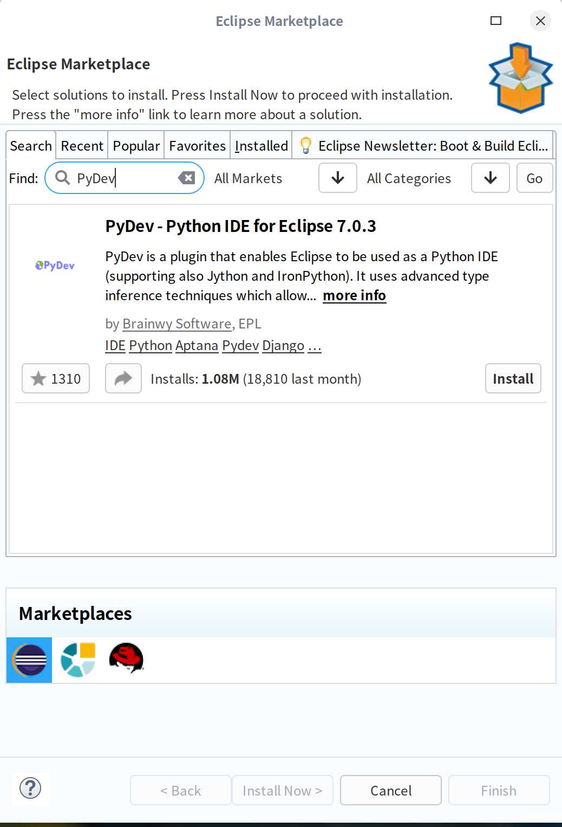Click the magnifier icon in Find field
Screen dimensions: 562x827
tap(63, 178)
